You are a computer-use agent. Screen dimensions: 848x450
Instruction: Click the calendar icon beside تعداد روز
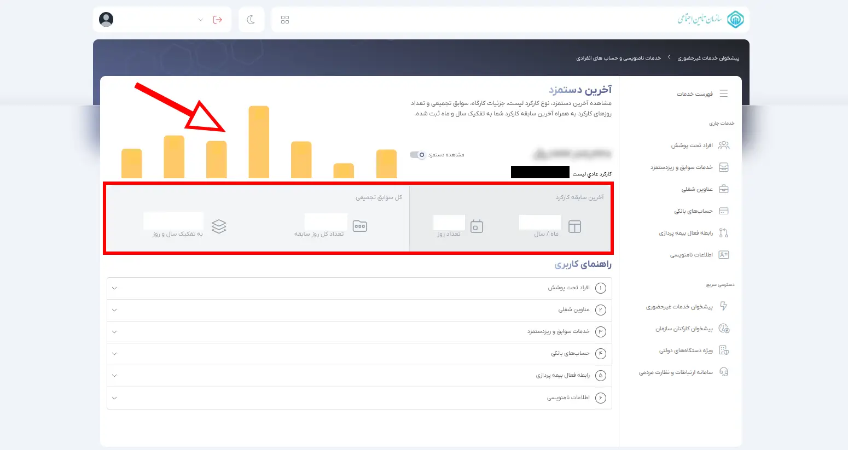[x=477, y=226]
